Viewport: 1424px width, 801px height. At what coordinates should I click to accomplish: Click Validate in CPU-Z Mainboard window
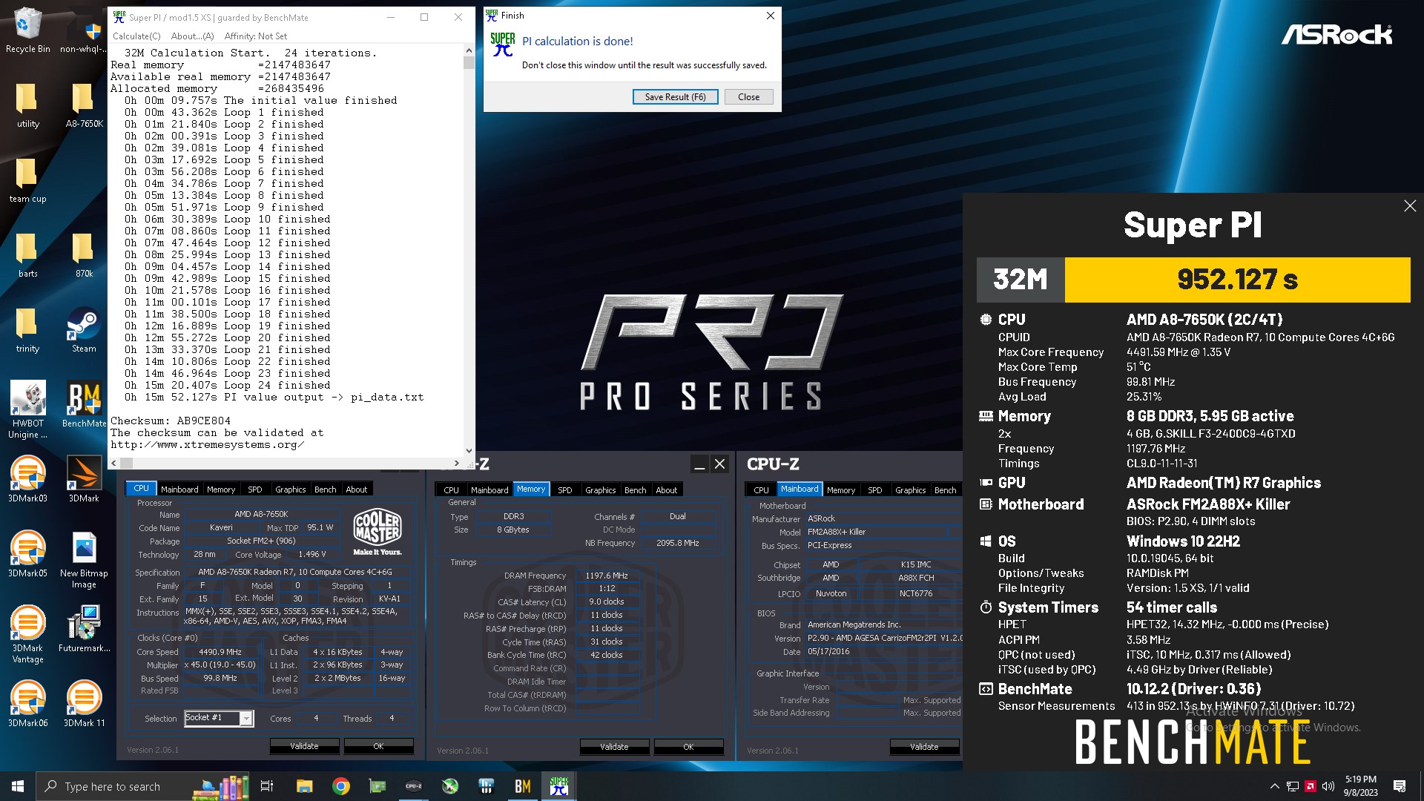point(924,747)
